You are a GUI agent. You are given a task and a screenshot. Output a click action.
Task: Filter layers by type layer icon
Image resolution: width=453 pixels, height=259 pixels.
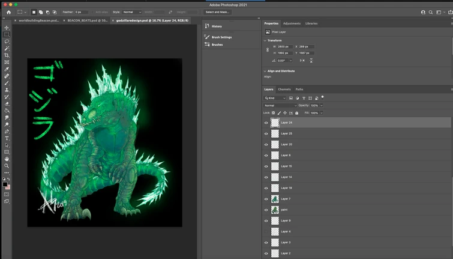click(x=304, y=98)
